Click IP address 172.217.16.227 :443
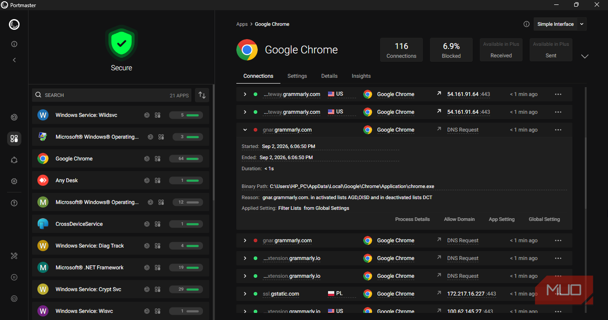The width and height of the screenshot is (608, 320). (471, 294)
